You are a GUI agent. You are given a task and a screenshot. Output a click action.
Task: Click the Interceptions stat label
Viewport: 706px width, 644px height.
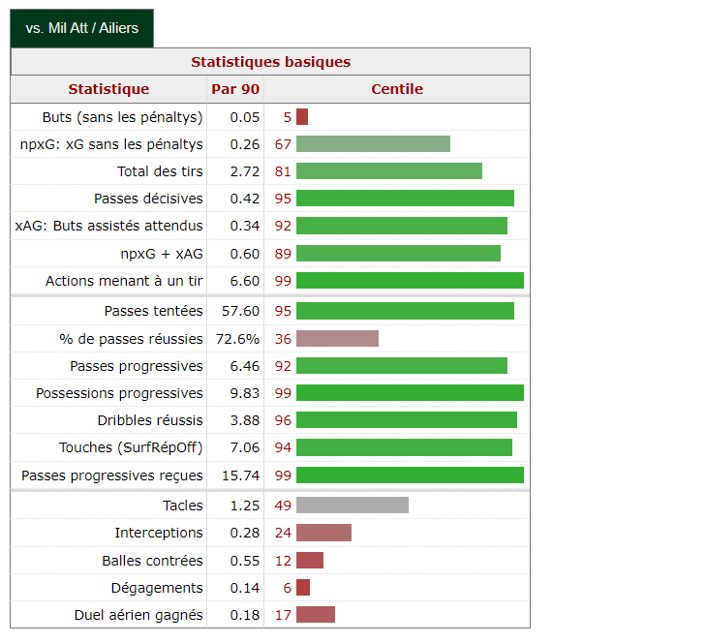point(159,533)
